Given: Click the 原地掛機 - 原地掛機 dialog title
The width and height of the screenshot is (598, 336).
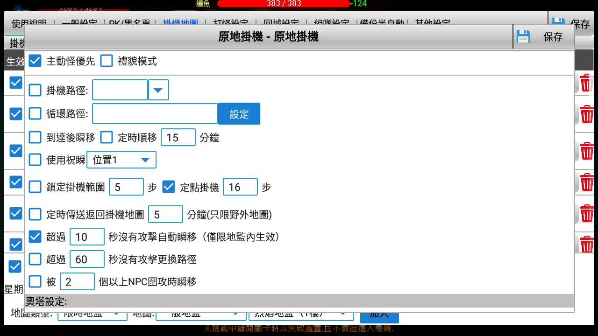Looking at the screenshot, I should tap(269, 37).
